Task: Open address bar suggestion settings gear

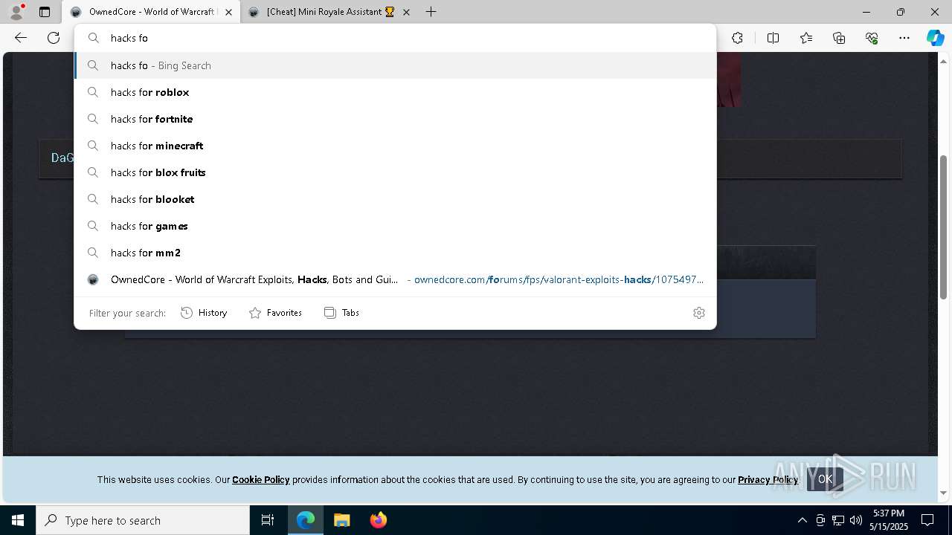Action: pos(698,313)
